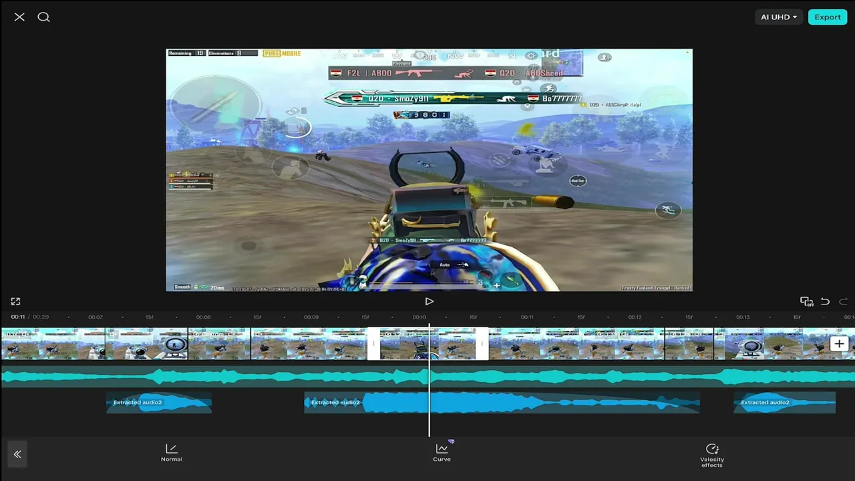
Task: Collapse the speed menu with double-chevron back
Action: click(x=17, y=454)
